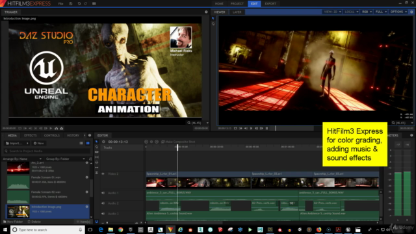Pause playback in the Viewer

click(267, 129)
